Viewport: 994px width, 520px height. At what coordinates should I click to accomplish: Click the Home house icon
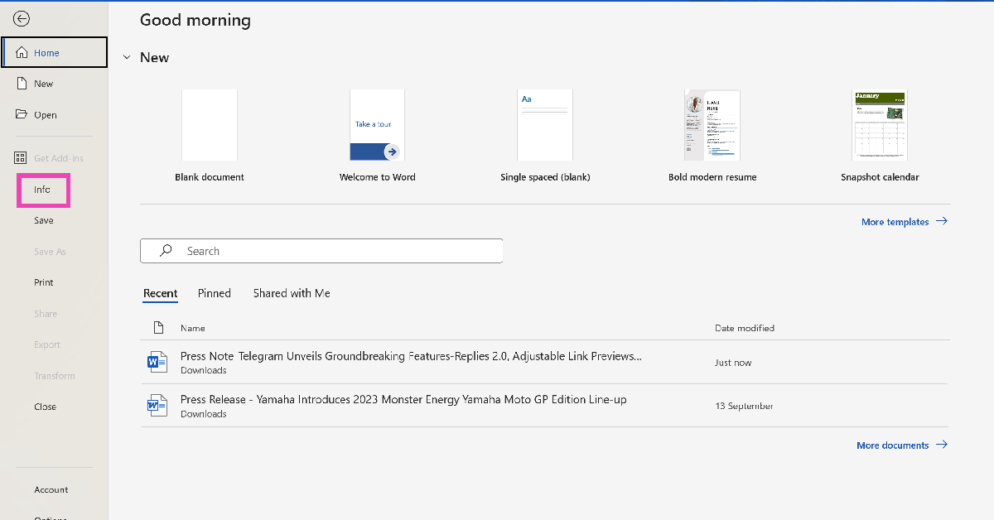point(22,53)
